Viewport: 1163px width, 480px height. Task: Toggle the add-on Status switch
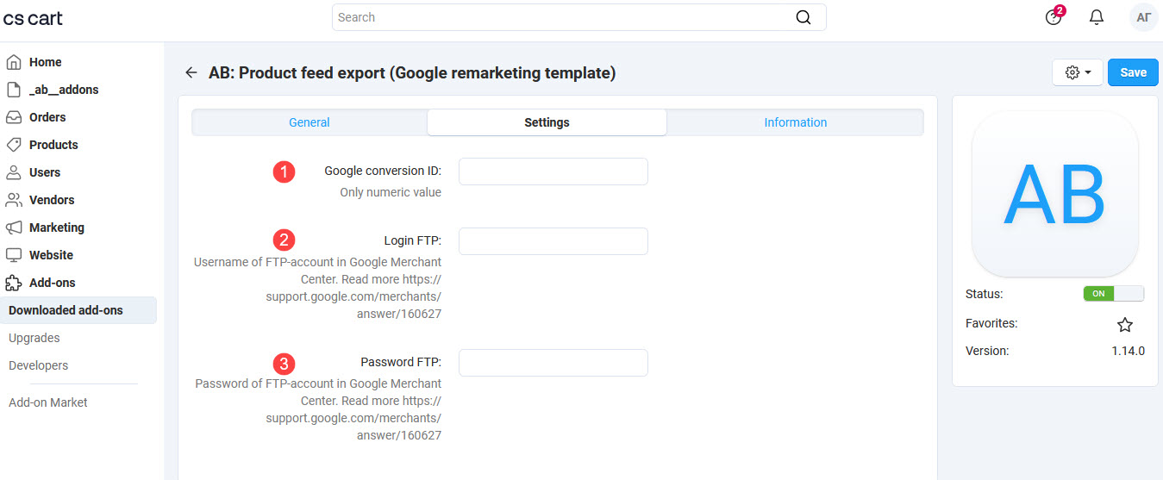coord(1113,294)
